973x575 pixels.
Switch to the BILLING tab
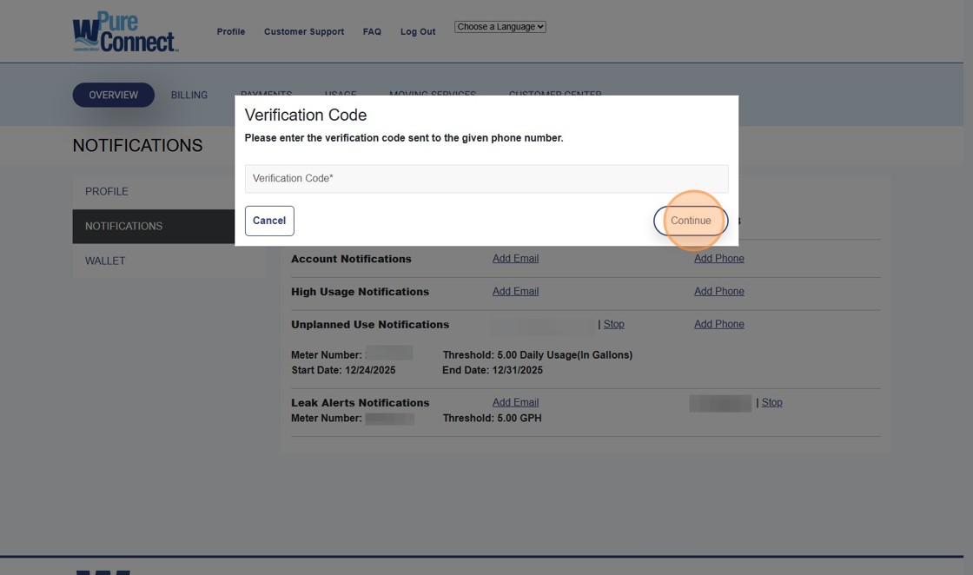click(189, 95)
